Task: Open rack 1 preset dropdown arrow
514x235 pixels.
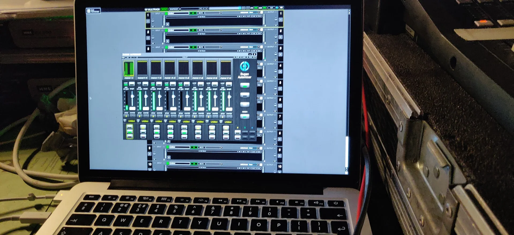Action: [221, 13]
